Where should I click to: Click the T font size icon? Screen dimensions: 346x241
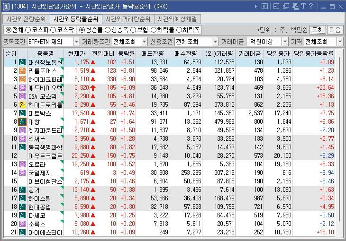click(303, 6)
